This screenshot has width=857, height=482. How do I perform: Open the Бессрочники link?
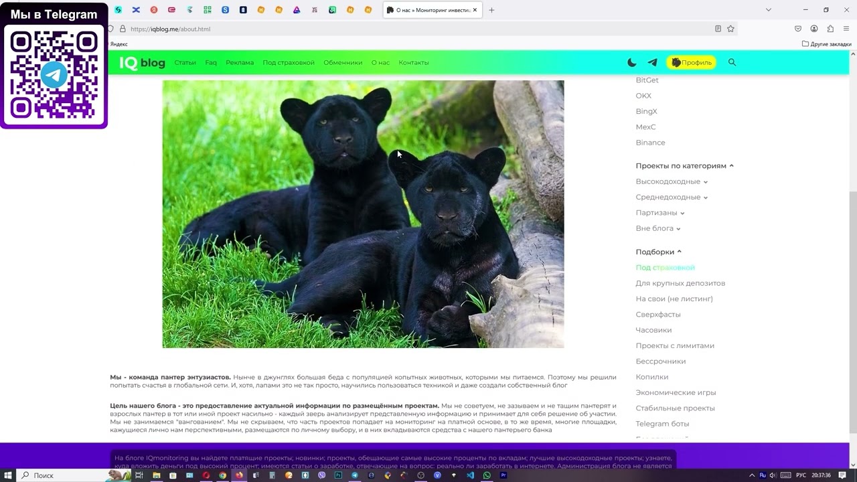click(x=661, y=361)
